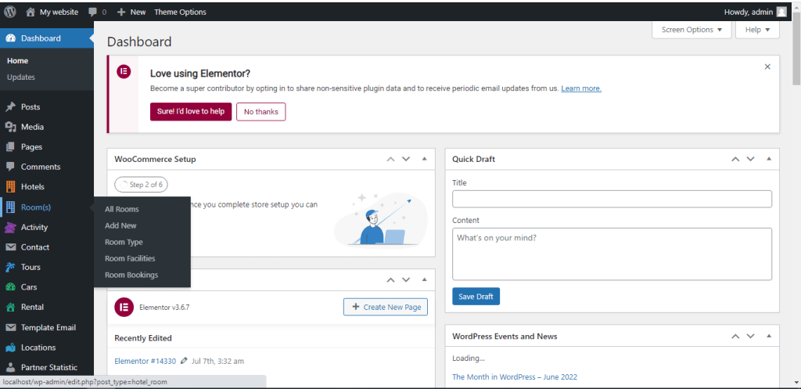Viewport: 801px width, 389px height.
Task: Click the Rental house icon
Action: 10,308
